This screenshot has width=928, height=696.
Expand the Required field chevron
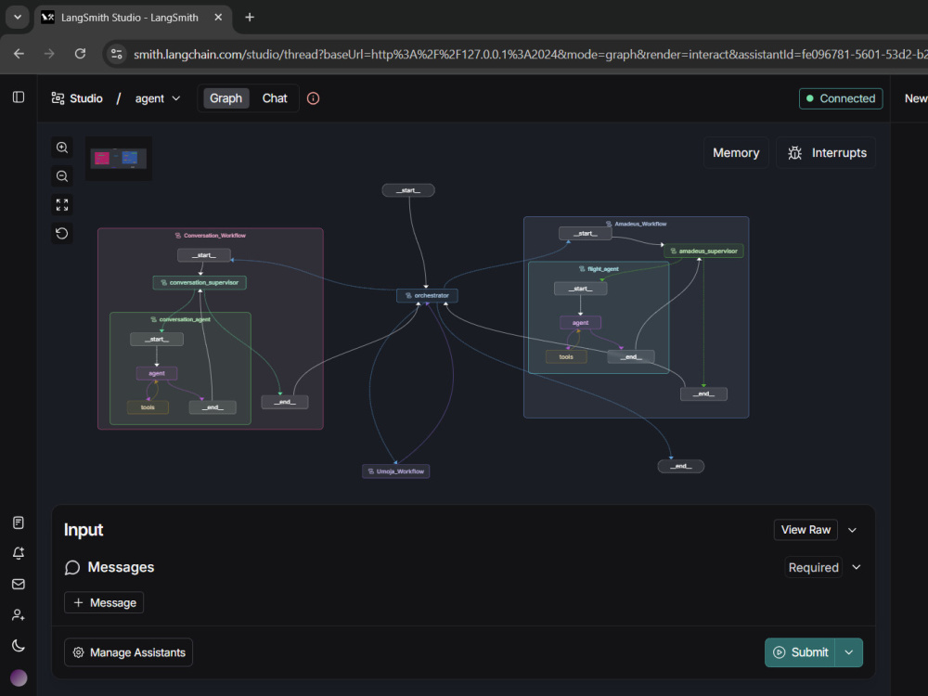tap(856, 567)
